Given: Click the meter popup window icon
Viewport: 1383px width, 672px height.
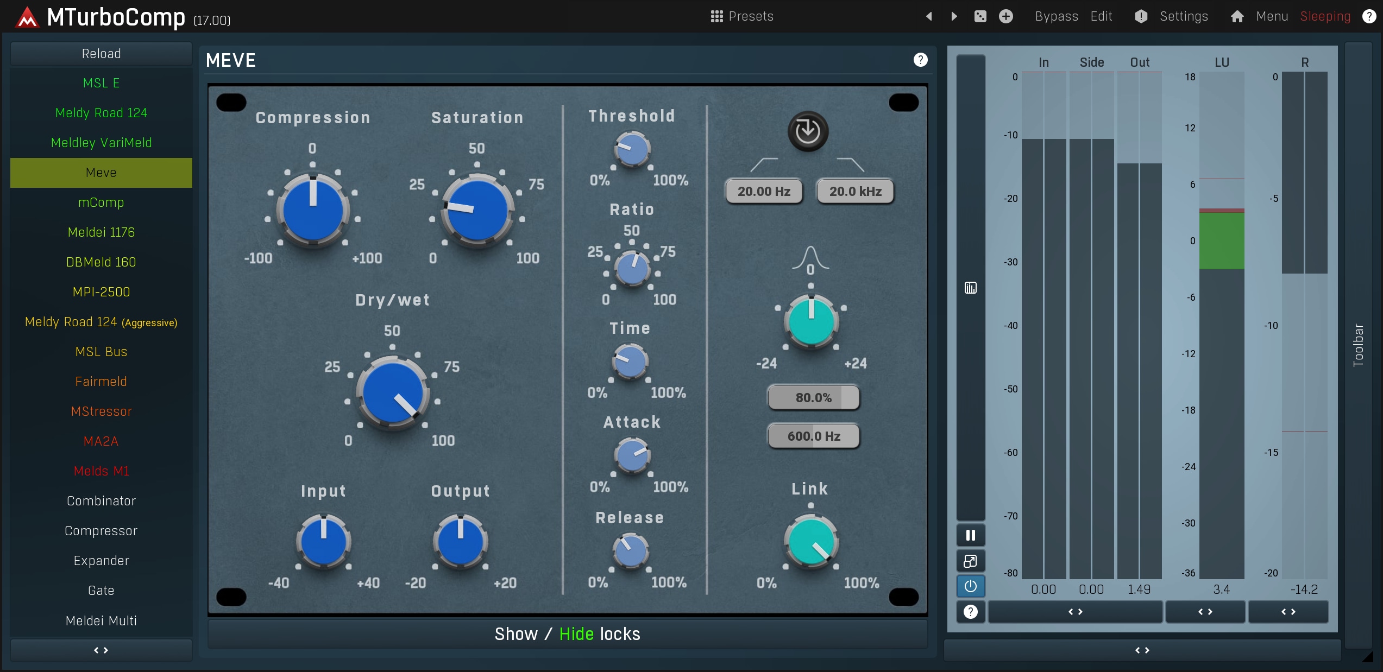Looking at the screenshot, I should click(970, 561).
